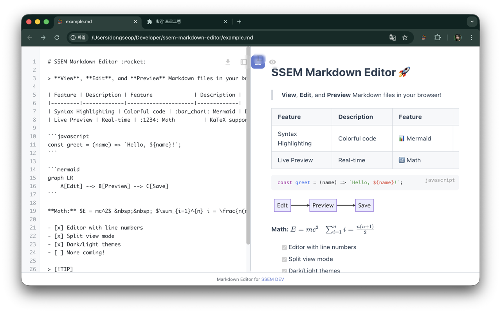Toggle the Editor with line numbers checkbox

click(x=284, y=248)
